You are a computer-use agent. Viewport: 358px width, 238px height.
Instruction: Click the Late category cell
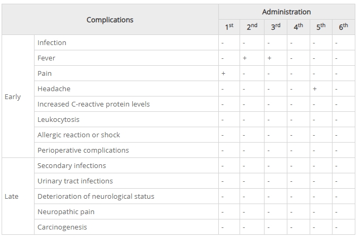click(x=12, y=196)
